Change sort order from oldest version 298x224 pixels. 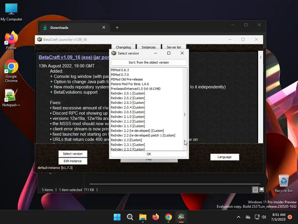point(149,62)
